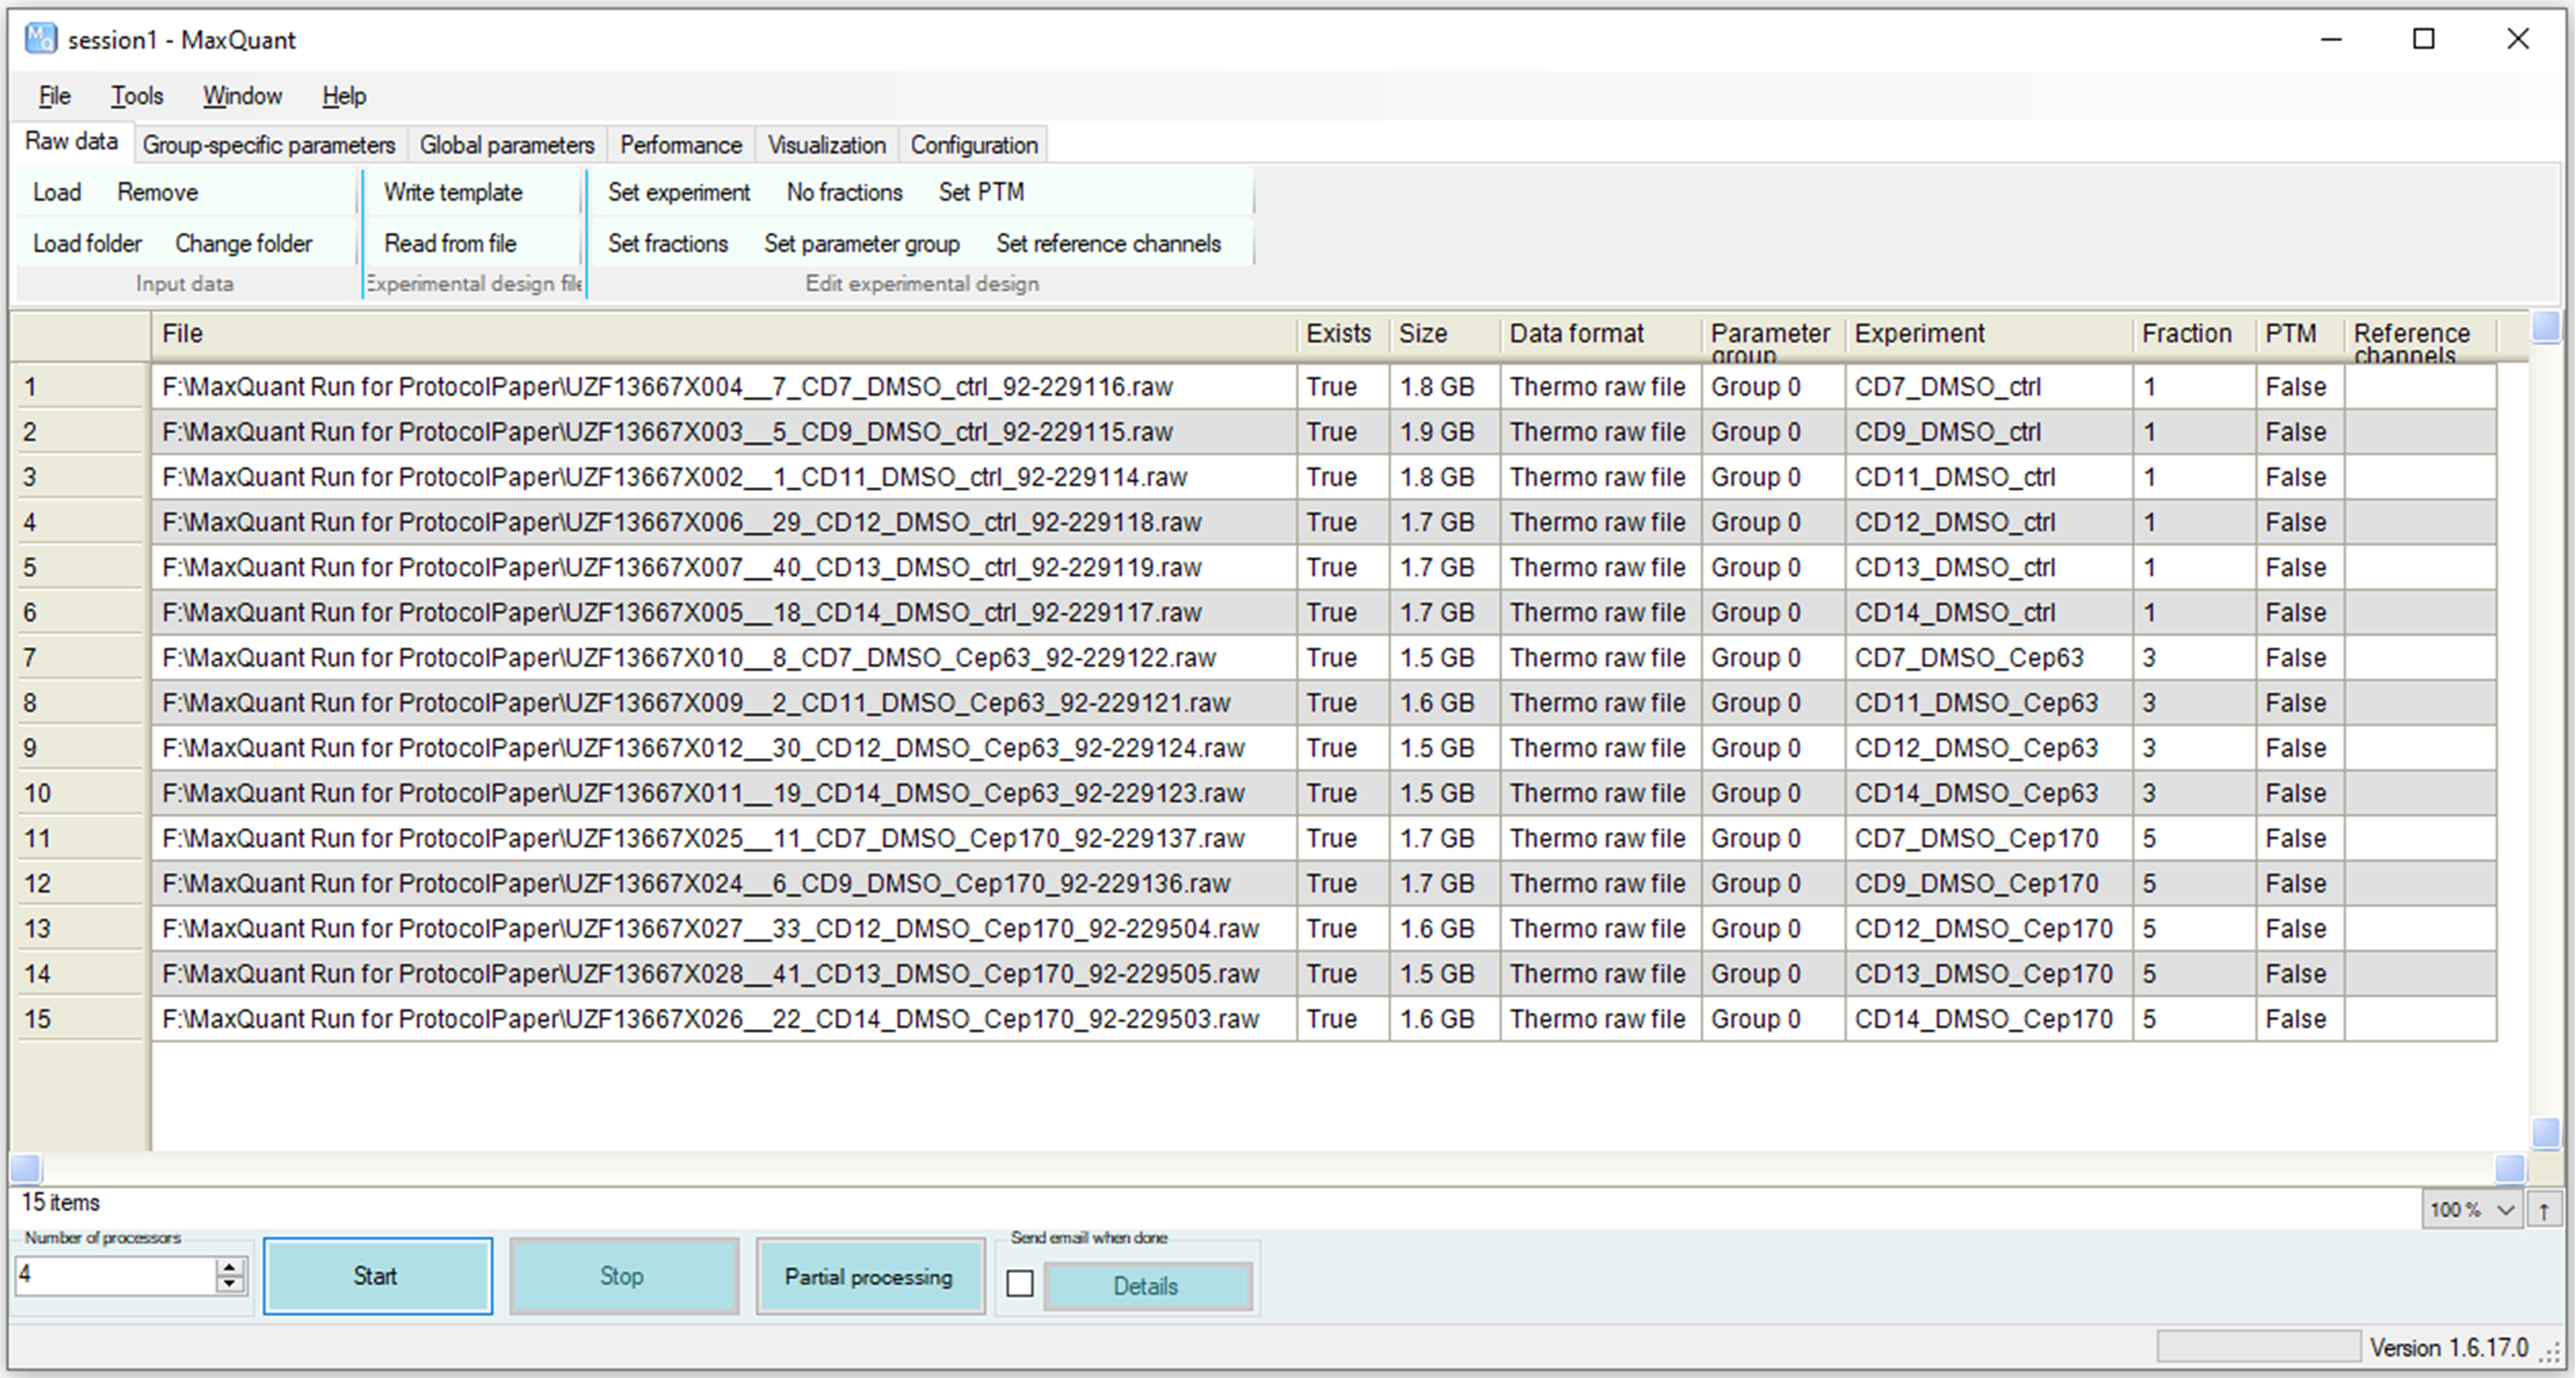
Task: Click Set PTM
Action: click(x=981, y=192)
